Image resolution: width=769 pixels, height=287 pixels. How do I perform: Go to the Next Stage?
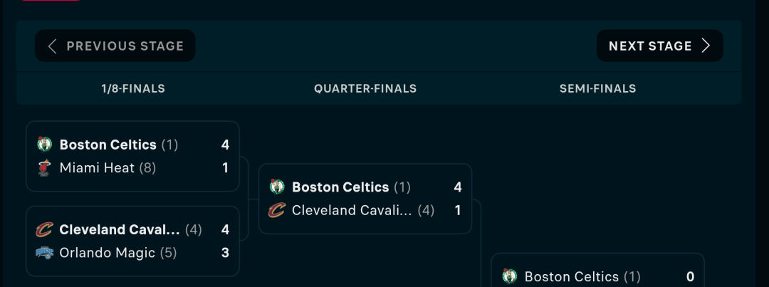[x=659, y=46]
